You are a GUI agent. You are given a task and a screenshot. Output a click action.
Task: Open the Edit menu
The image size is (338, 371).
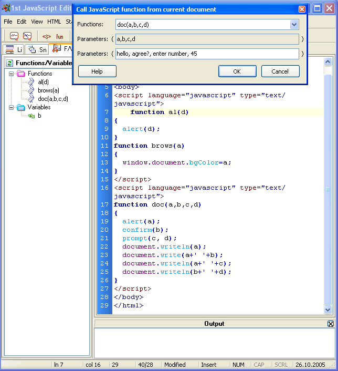pos(22,22)
